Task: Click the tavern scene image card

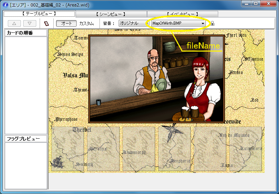Action: [x=157, y=79]
